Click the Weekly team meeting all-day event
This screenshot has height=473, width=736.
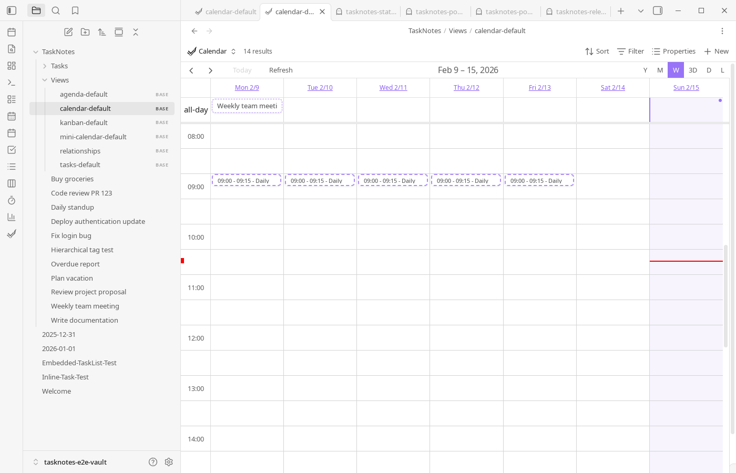(x=247, y=106)
